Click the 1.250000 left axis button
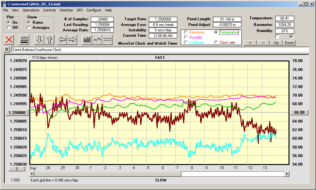 click(17, 113)
